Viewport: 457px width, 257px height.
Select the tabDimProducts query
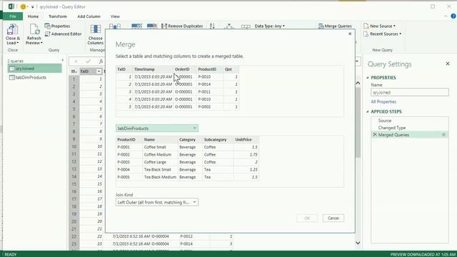click(x=31, y=78)
